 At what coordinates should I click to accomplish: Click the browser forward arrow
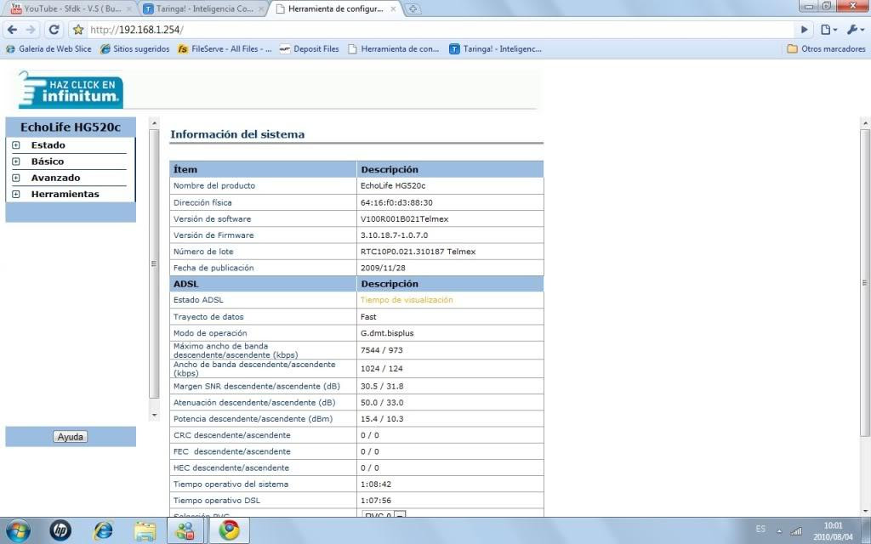pyautogui.click(x=31, y=30)
